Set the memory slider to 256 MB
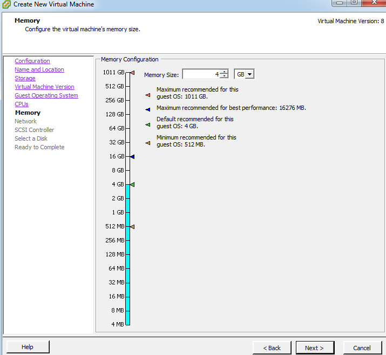The height and width of the screenshot is (355, 386). pos(127,240)
